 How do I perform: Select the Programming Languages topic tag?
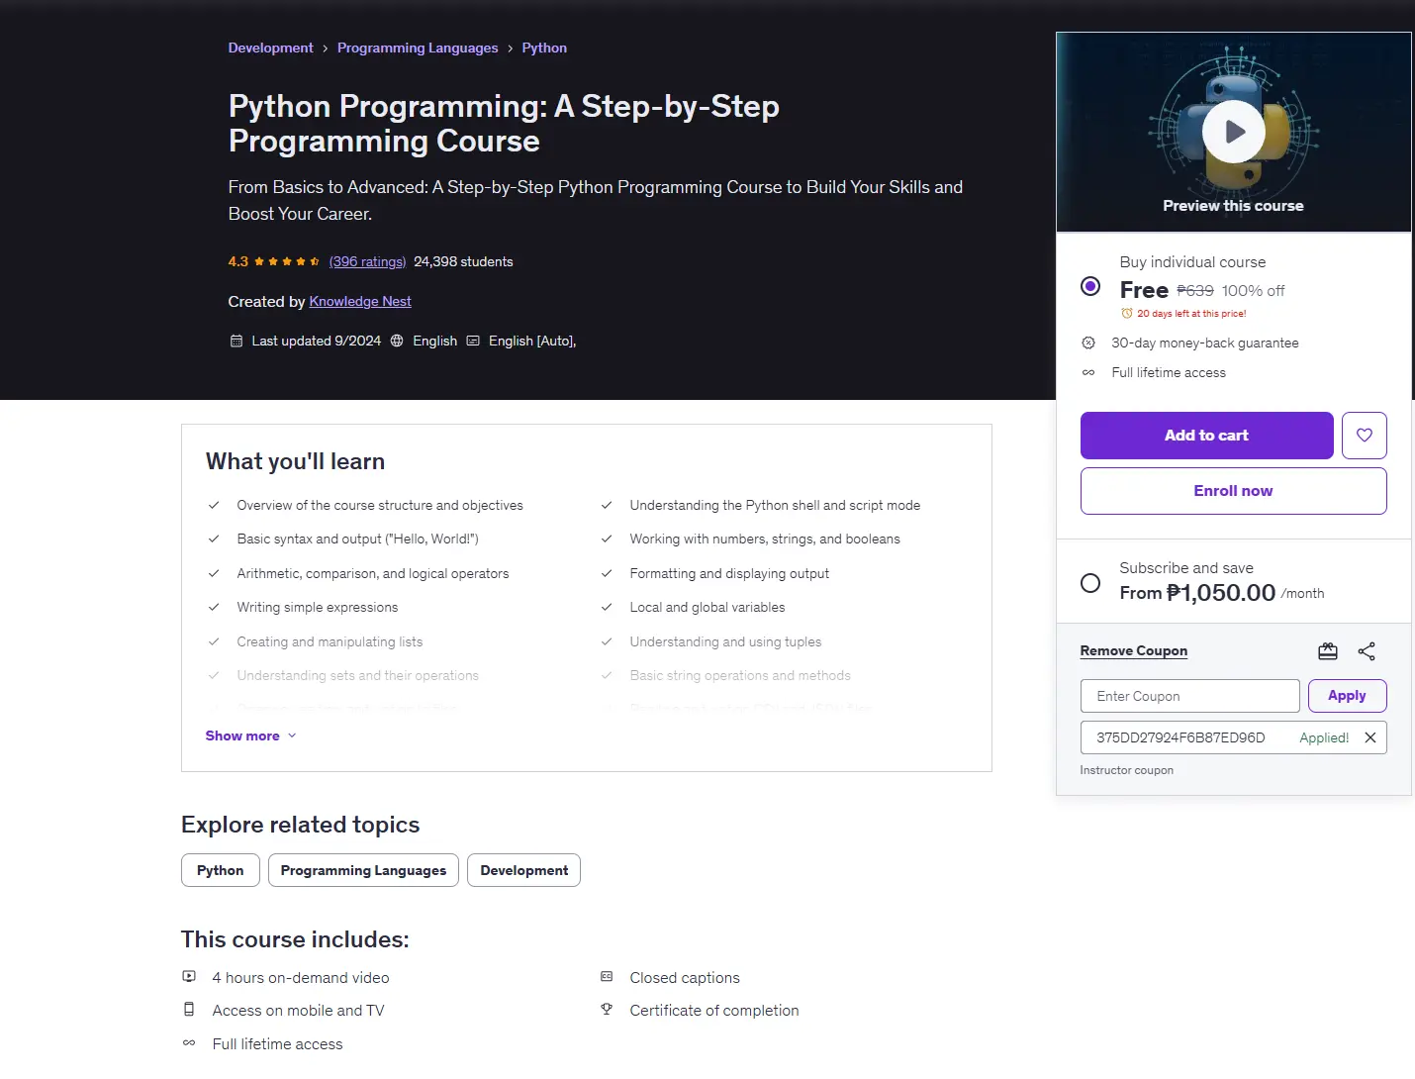tap(363, 870)
